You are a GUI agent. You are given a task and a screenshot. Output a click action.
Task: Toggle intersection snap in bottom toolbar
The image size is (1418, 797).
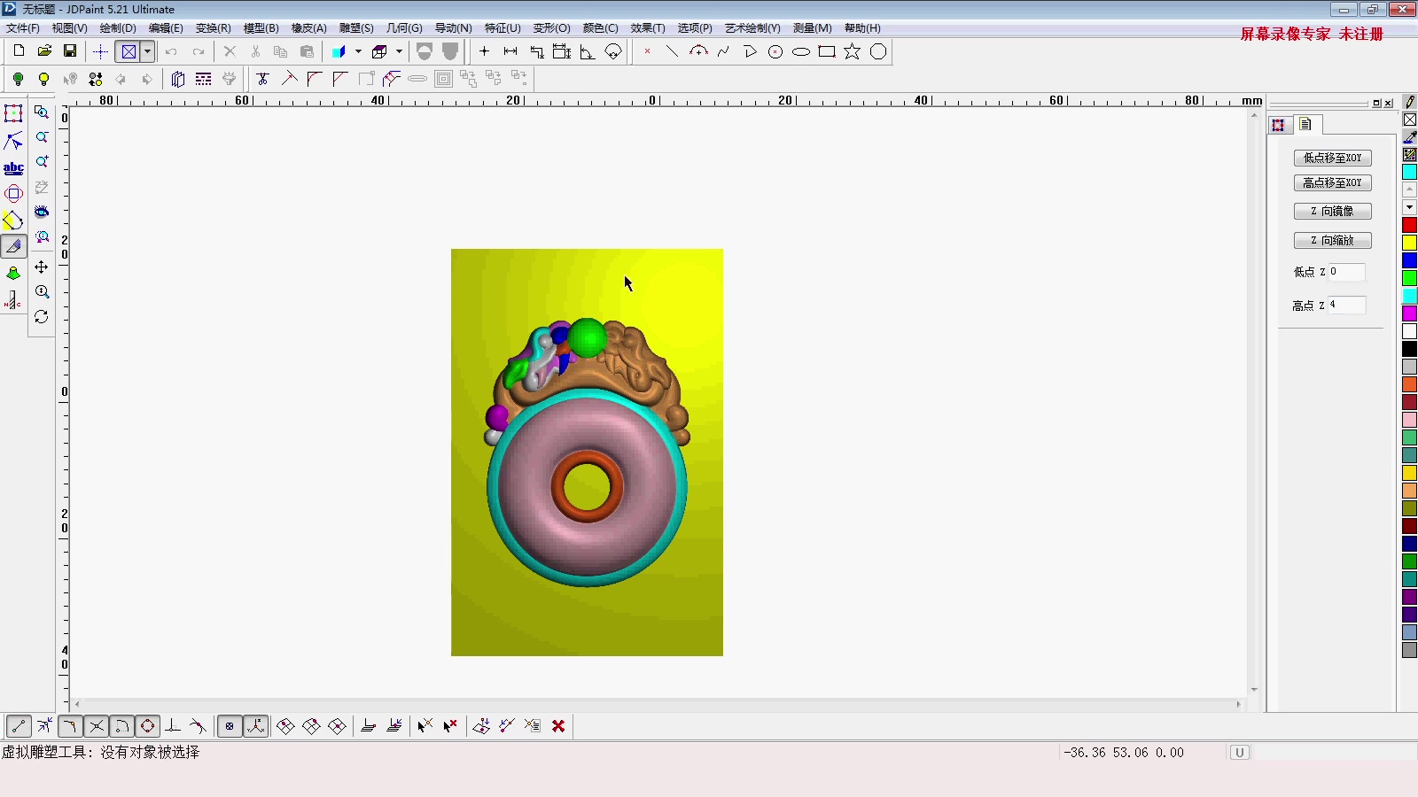point(97,726)
